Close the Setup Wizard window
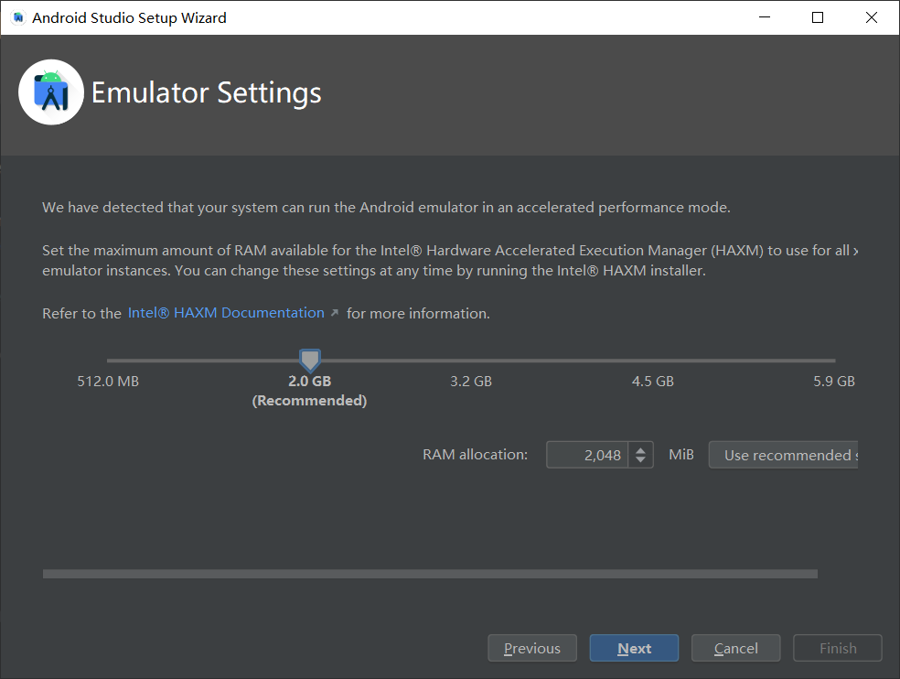This screenshot has width=900, height=679. [x=872, y=17]
